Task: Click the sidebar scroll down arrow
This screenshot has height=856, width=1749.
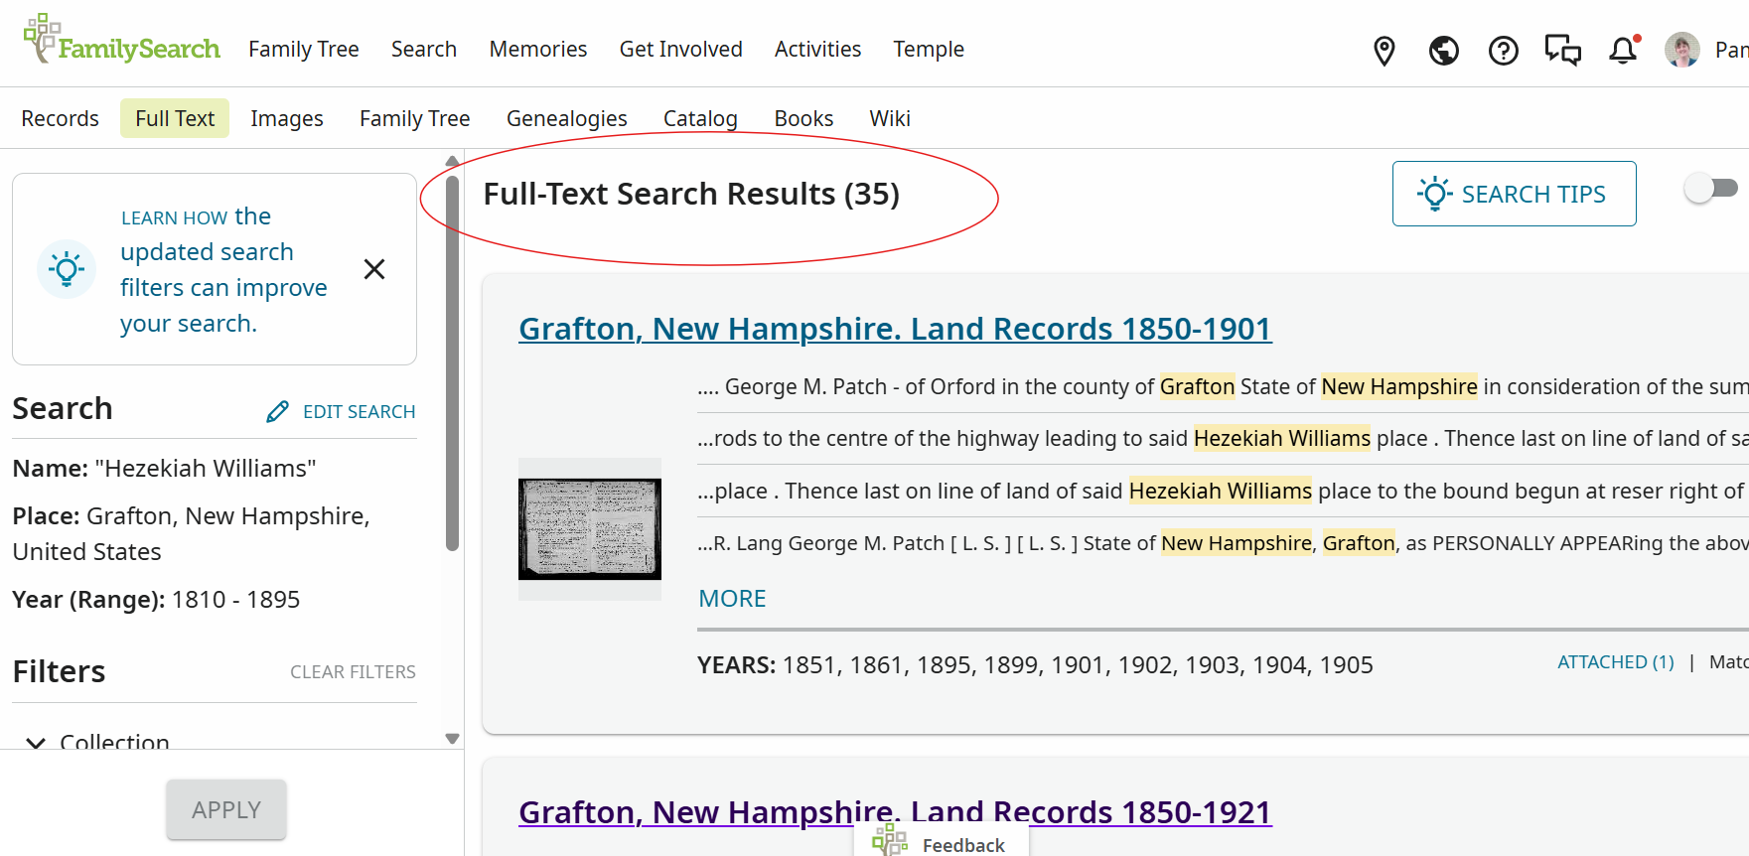Action: pyautogui.click(x=453, y=739)
